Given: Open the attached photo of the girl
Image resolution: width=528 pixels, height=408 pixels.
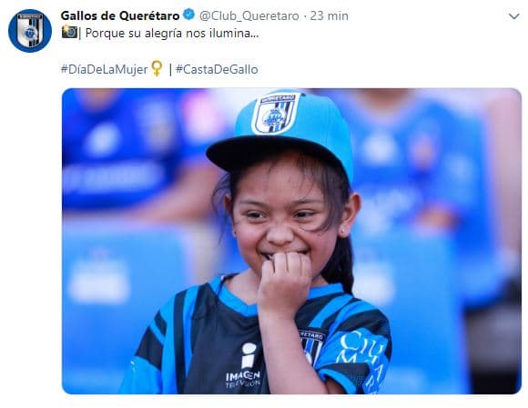Looking at the screenshot, I should (291, 241).
